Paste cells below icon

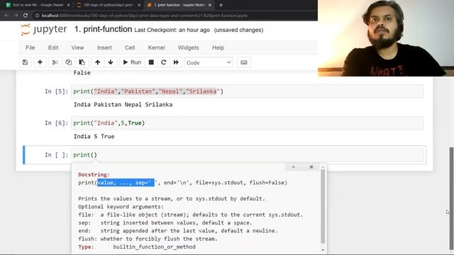coord(82,62)
